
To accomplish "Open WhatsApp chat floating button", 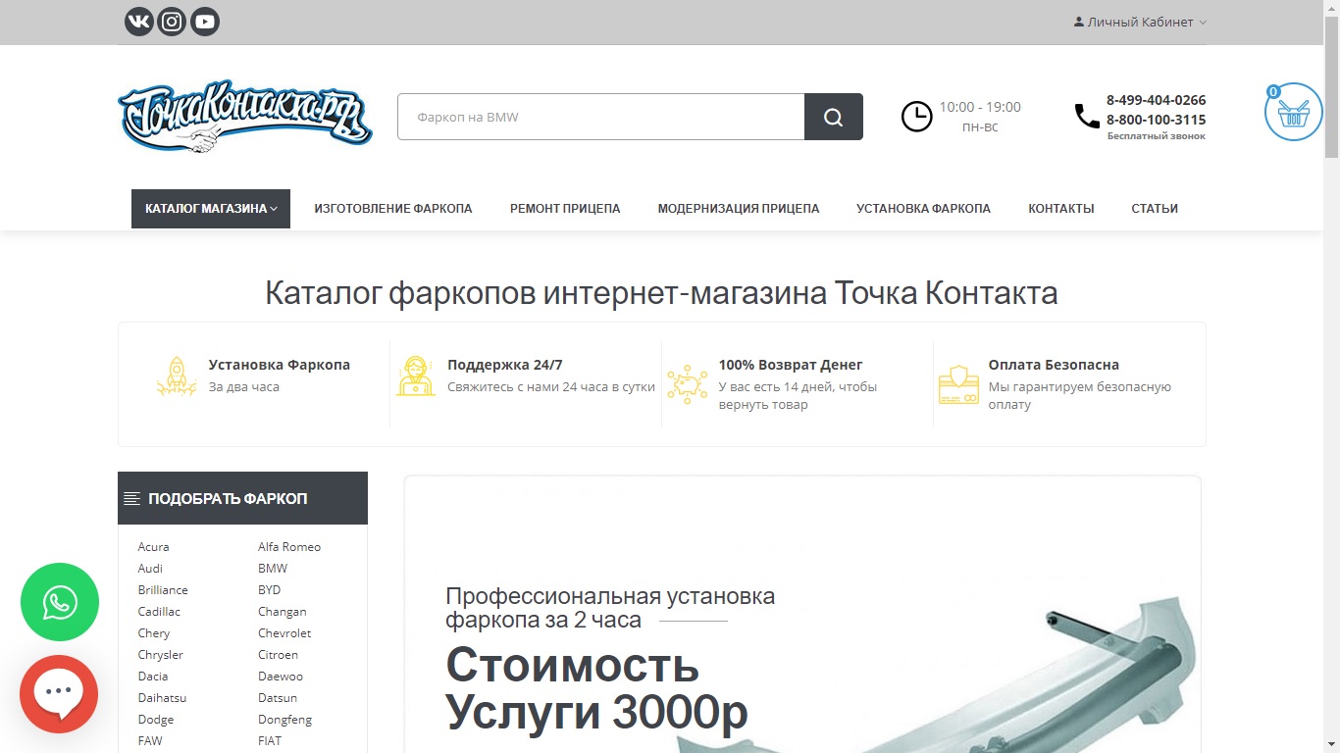I will pyautogui.click(x=60, y=602).
